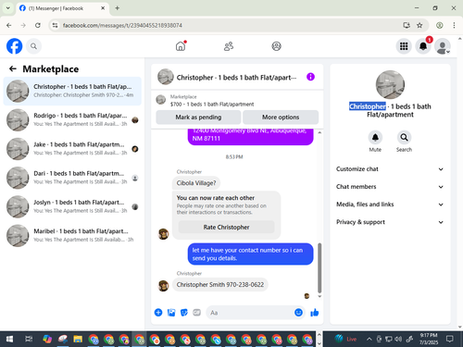463x347 pixels.
Task: Send a thumbs-up like
Action: pos(315,313)
